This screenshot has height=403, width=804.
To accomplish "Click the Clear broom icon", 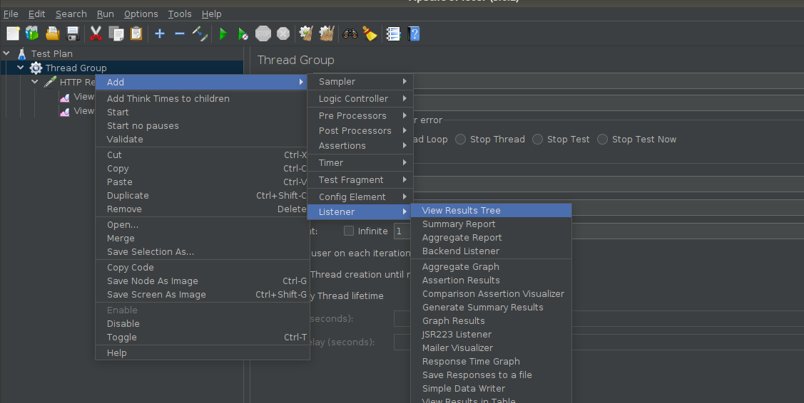I will pos(306,33).
